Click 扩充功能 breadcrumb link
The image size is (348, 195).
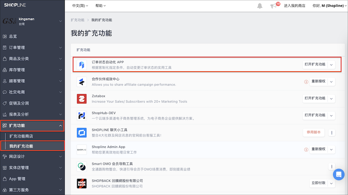(78, 20)
